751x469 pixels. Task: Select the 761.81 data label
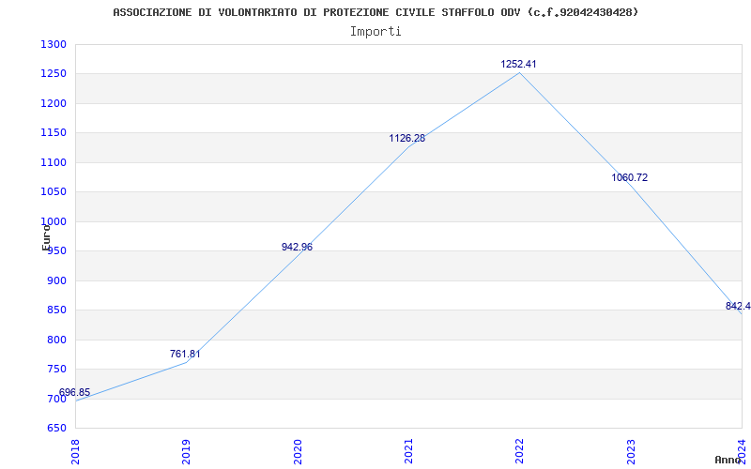pos(185,355)
